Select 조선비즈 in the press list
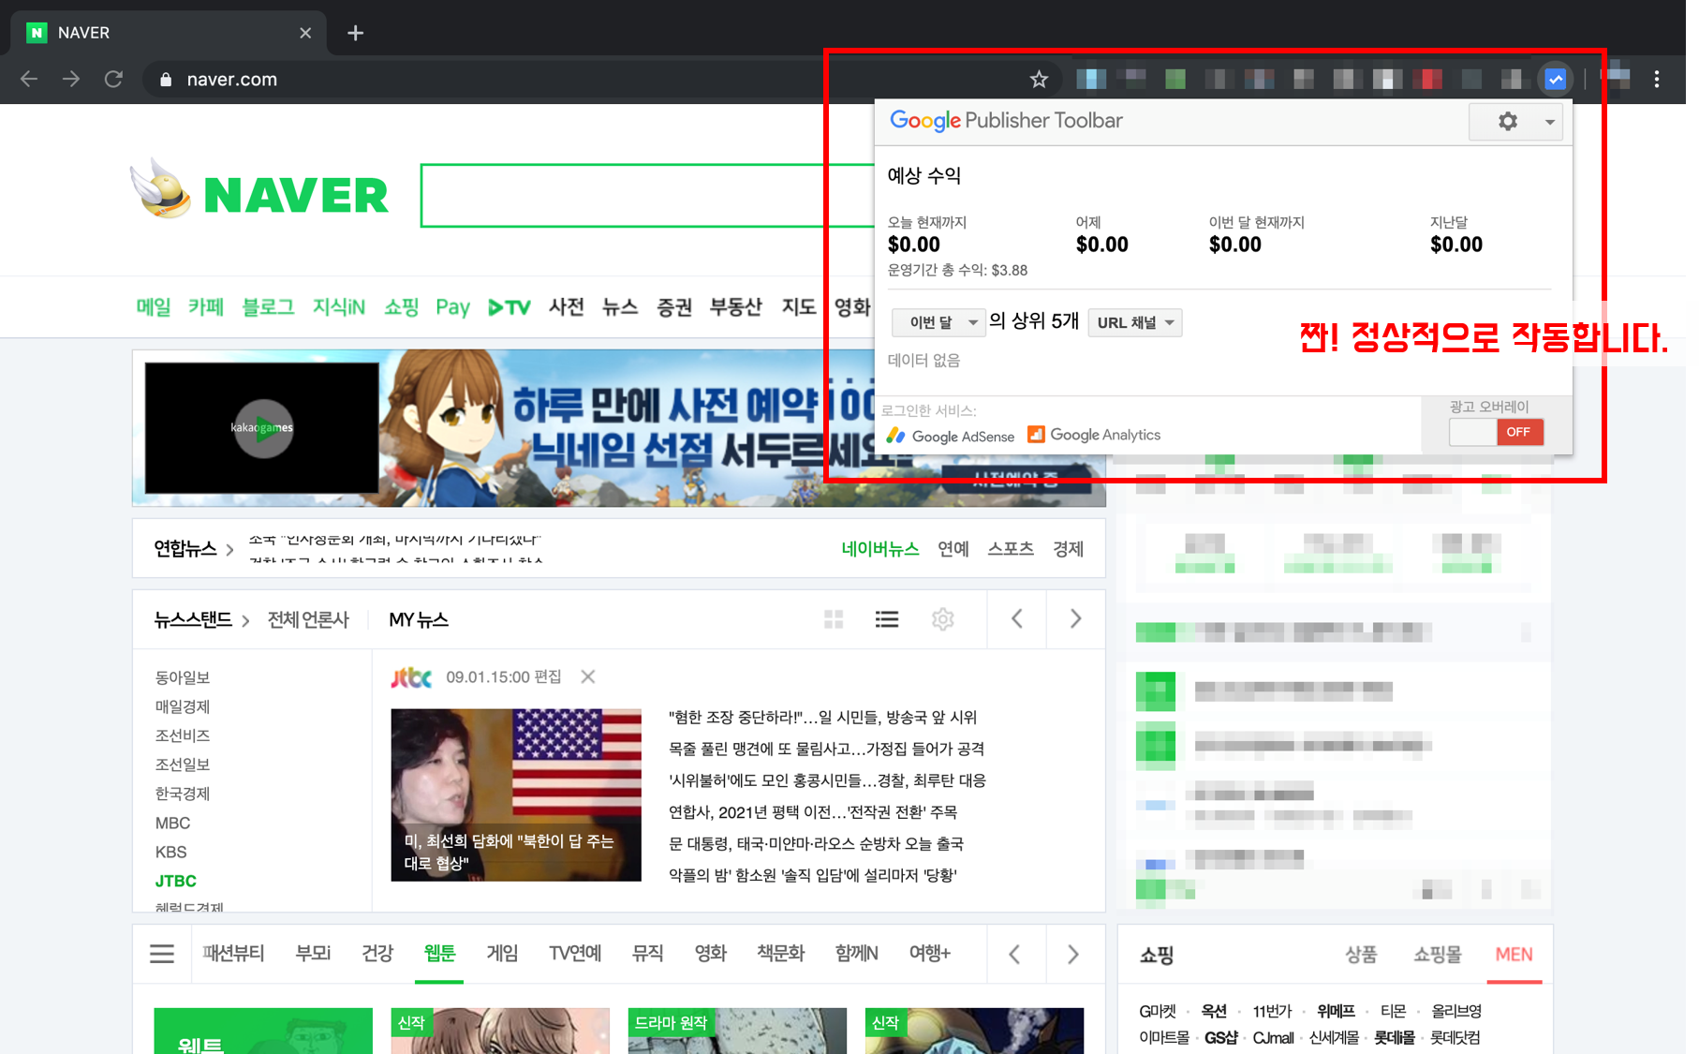Viewport: 1699px width, 1054px height. (183, 735)
